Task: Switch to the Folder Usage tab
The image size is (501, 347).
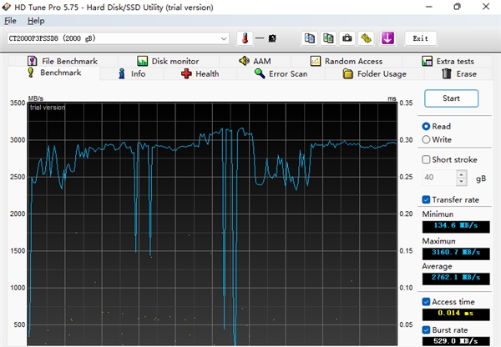Action: (x=374, y=73)
